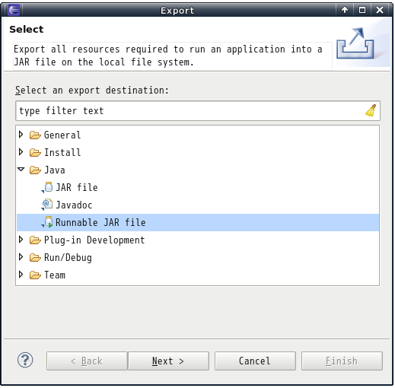Select the JAR file label
395x388 pixels.
pos(77,187)
